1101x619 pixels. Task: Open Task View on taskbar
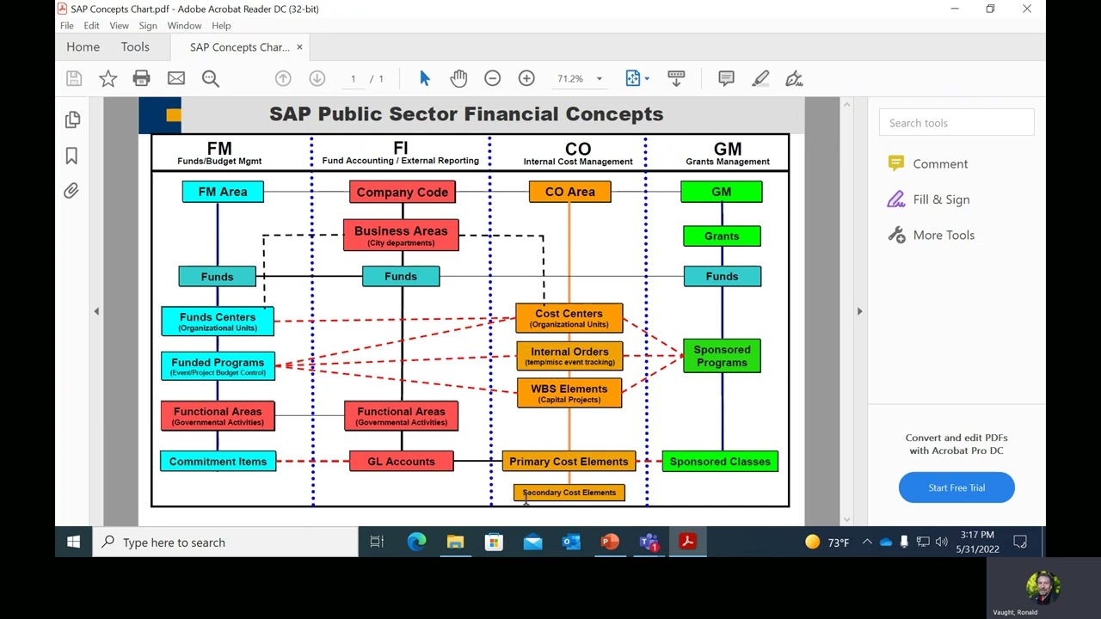point(377,542)
